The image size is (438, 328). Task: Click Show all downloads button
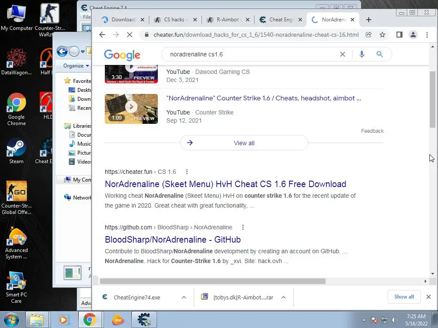pos(404,297)
